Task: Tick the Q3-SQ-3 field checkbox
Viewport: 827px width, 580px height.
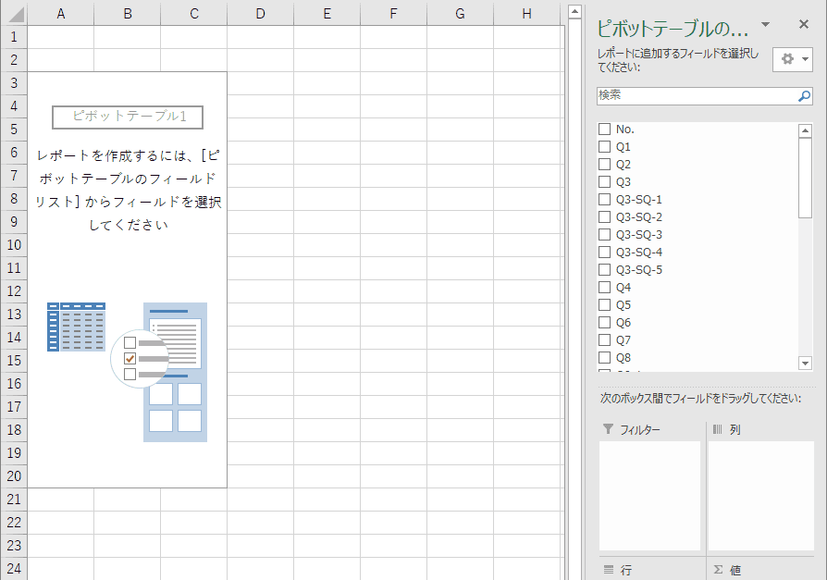Action: click(x=604, y=235)
